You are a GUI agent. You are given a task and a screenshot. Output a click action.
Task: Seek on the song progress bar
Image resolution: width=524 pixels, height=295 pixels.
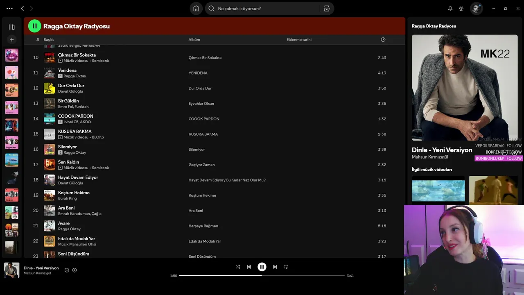[262, 276]
